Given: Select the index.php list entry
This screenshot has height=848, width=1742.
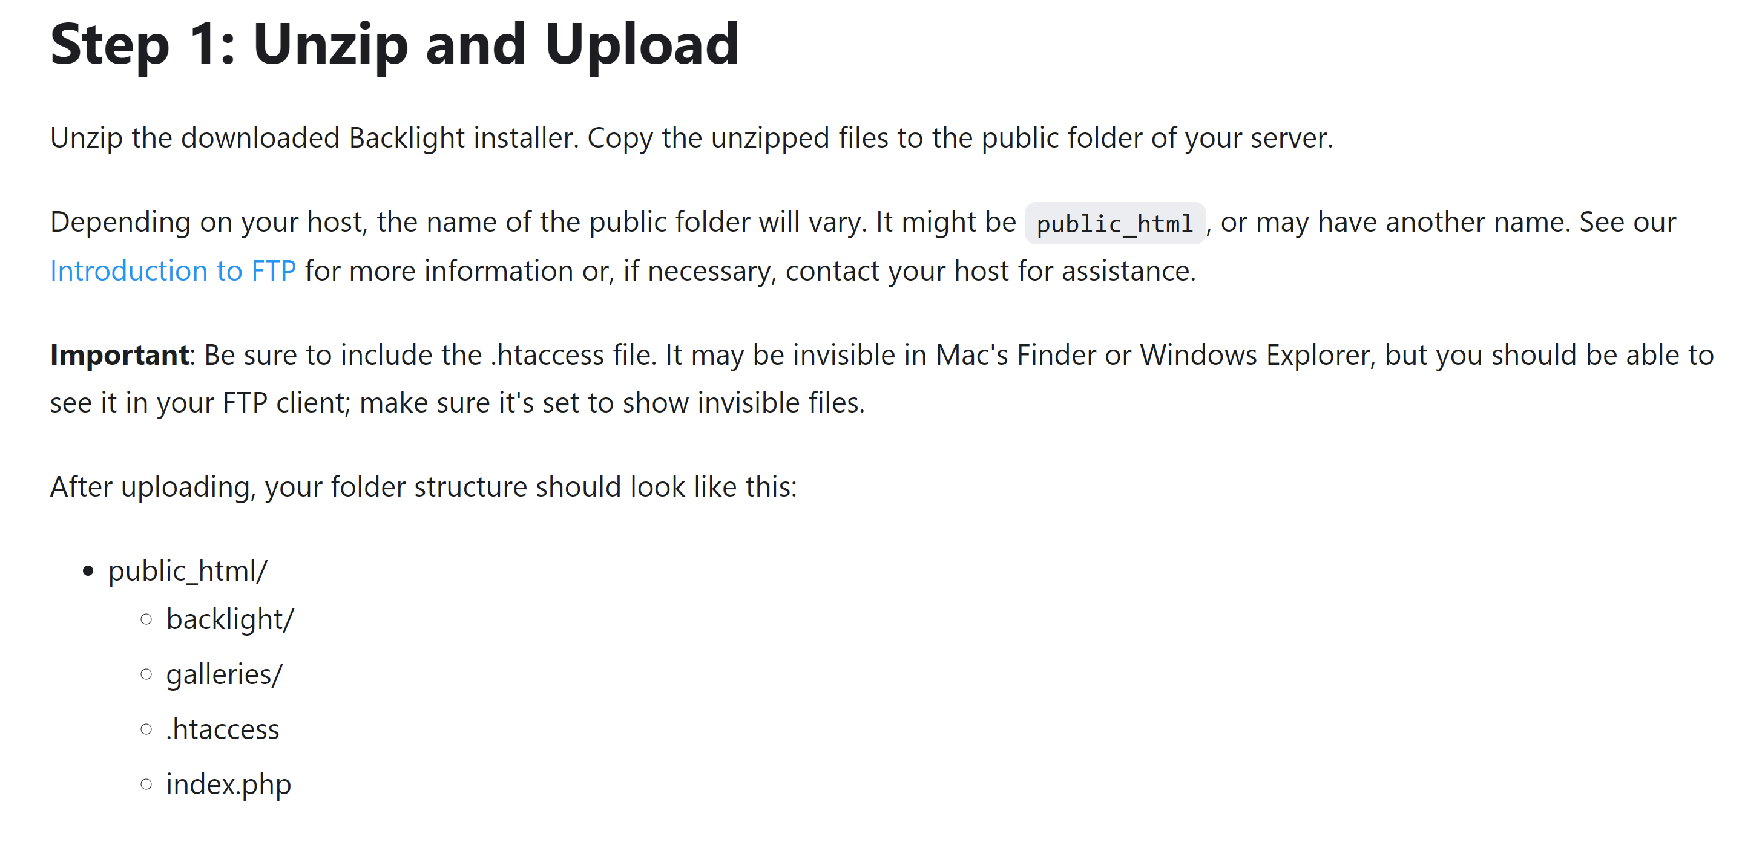Looking at the screenshot, I should pyautogui.click(x=229, y=784).
